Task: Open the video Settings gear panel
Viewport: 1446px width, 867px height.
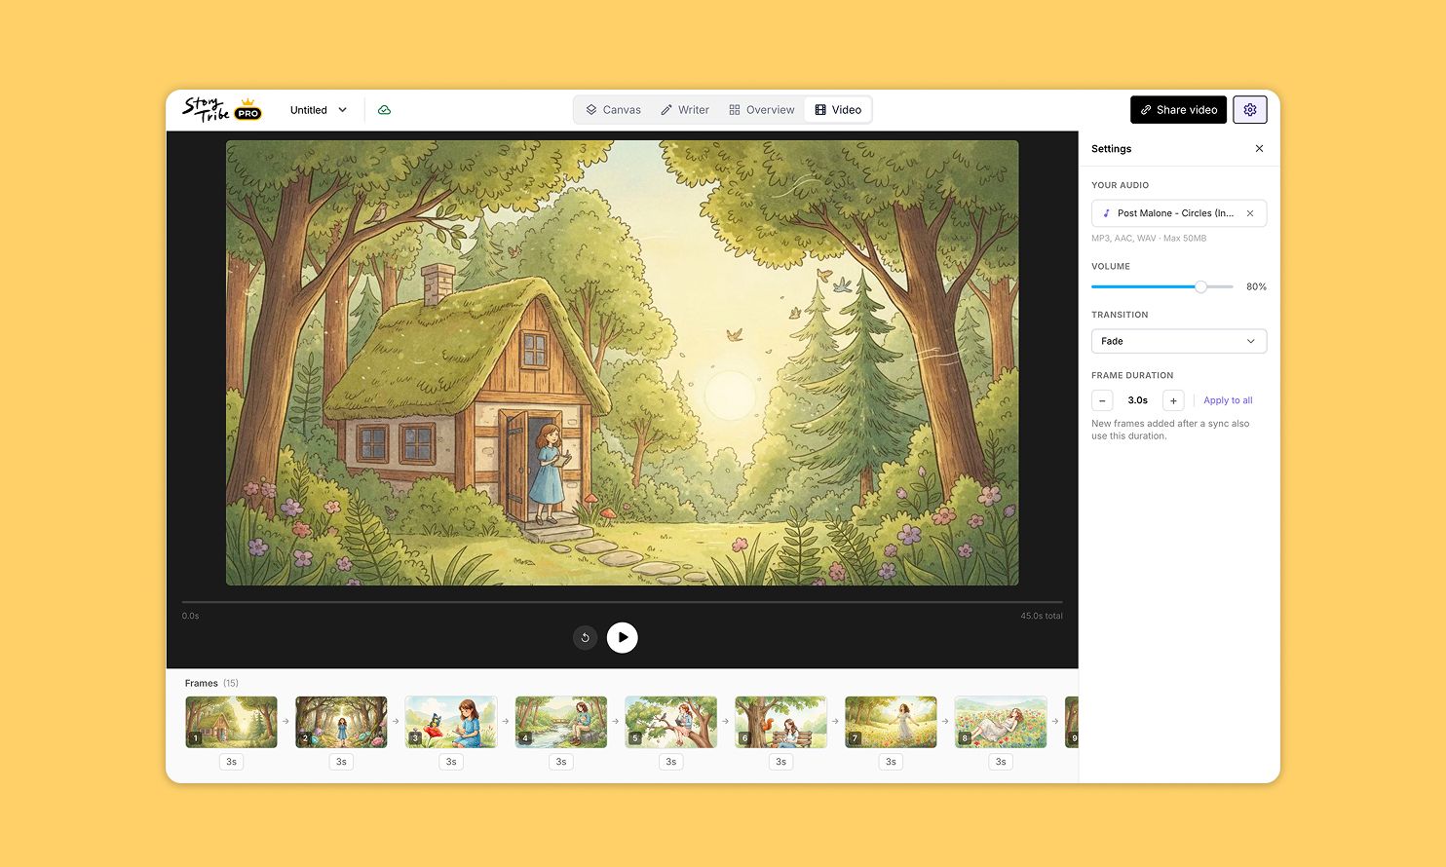Action: (x=1250, y=109)
